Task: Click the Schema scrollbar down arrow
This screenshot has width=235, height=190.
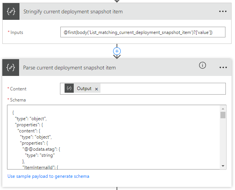Action: [x=223, y=166]
